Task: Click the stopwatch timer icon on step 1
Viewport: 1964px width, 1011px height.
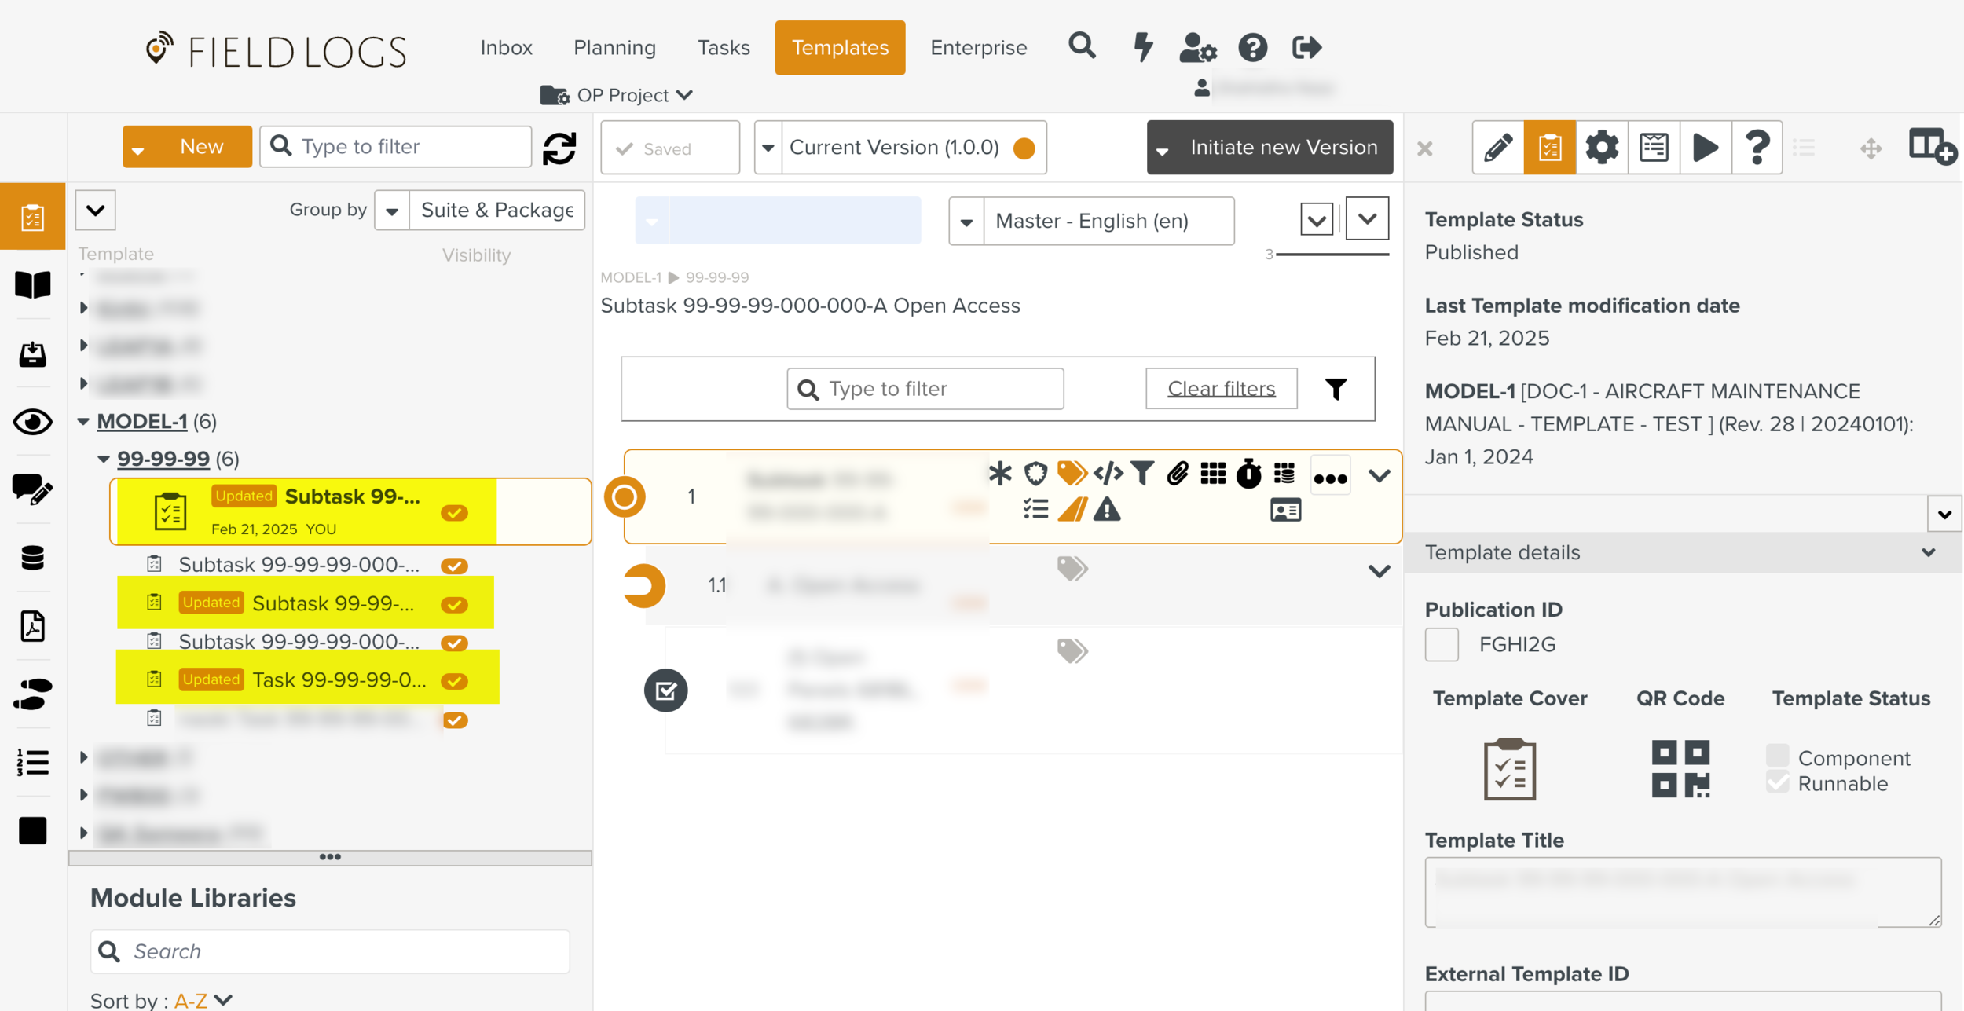Action: (x=1248, y=474)
